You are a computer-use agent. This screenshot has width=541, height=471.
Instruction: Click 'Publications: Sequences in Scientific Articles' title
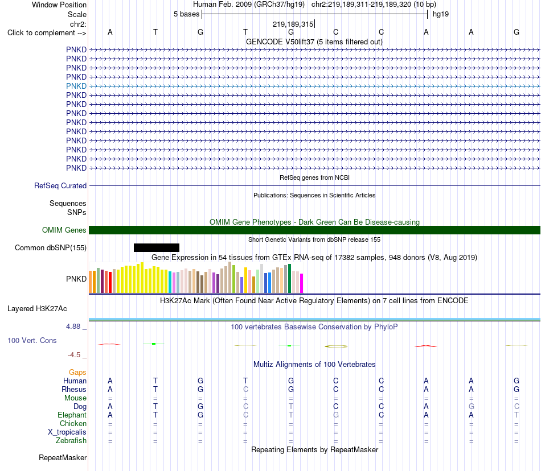(x=314, y=195)
